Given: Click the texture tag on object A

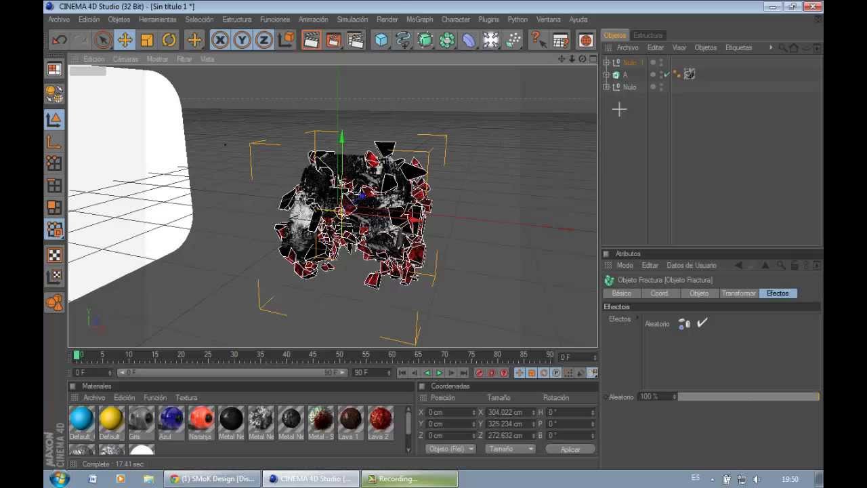Looking at the screenshot, I should click(x=690, y=74).
